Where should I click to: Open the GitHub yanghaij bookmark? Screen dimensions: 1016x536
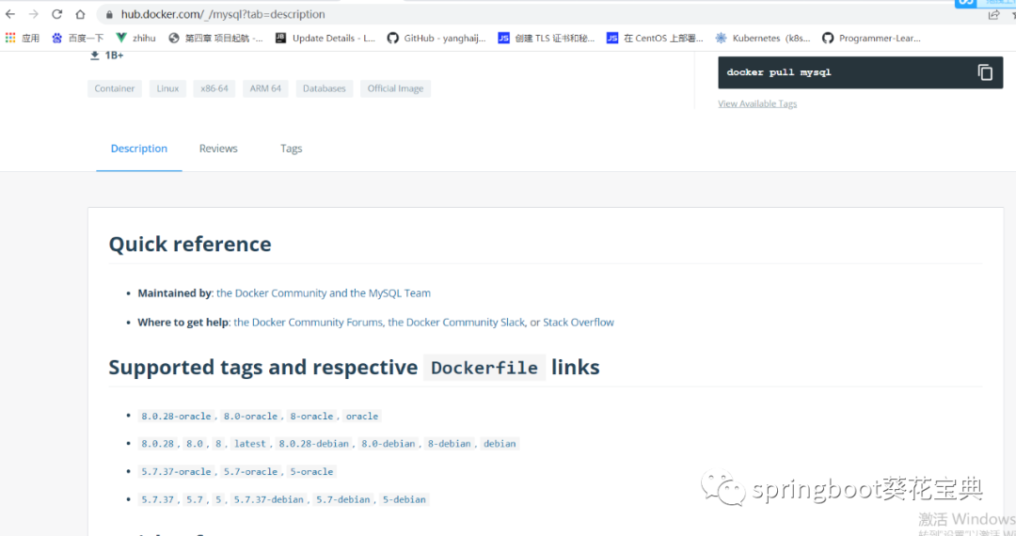(x=437, y=39)
